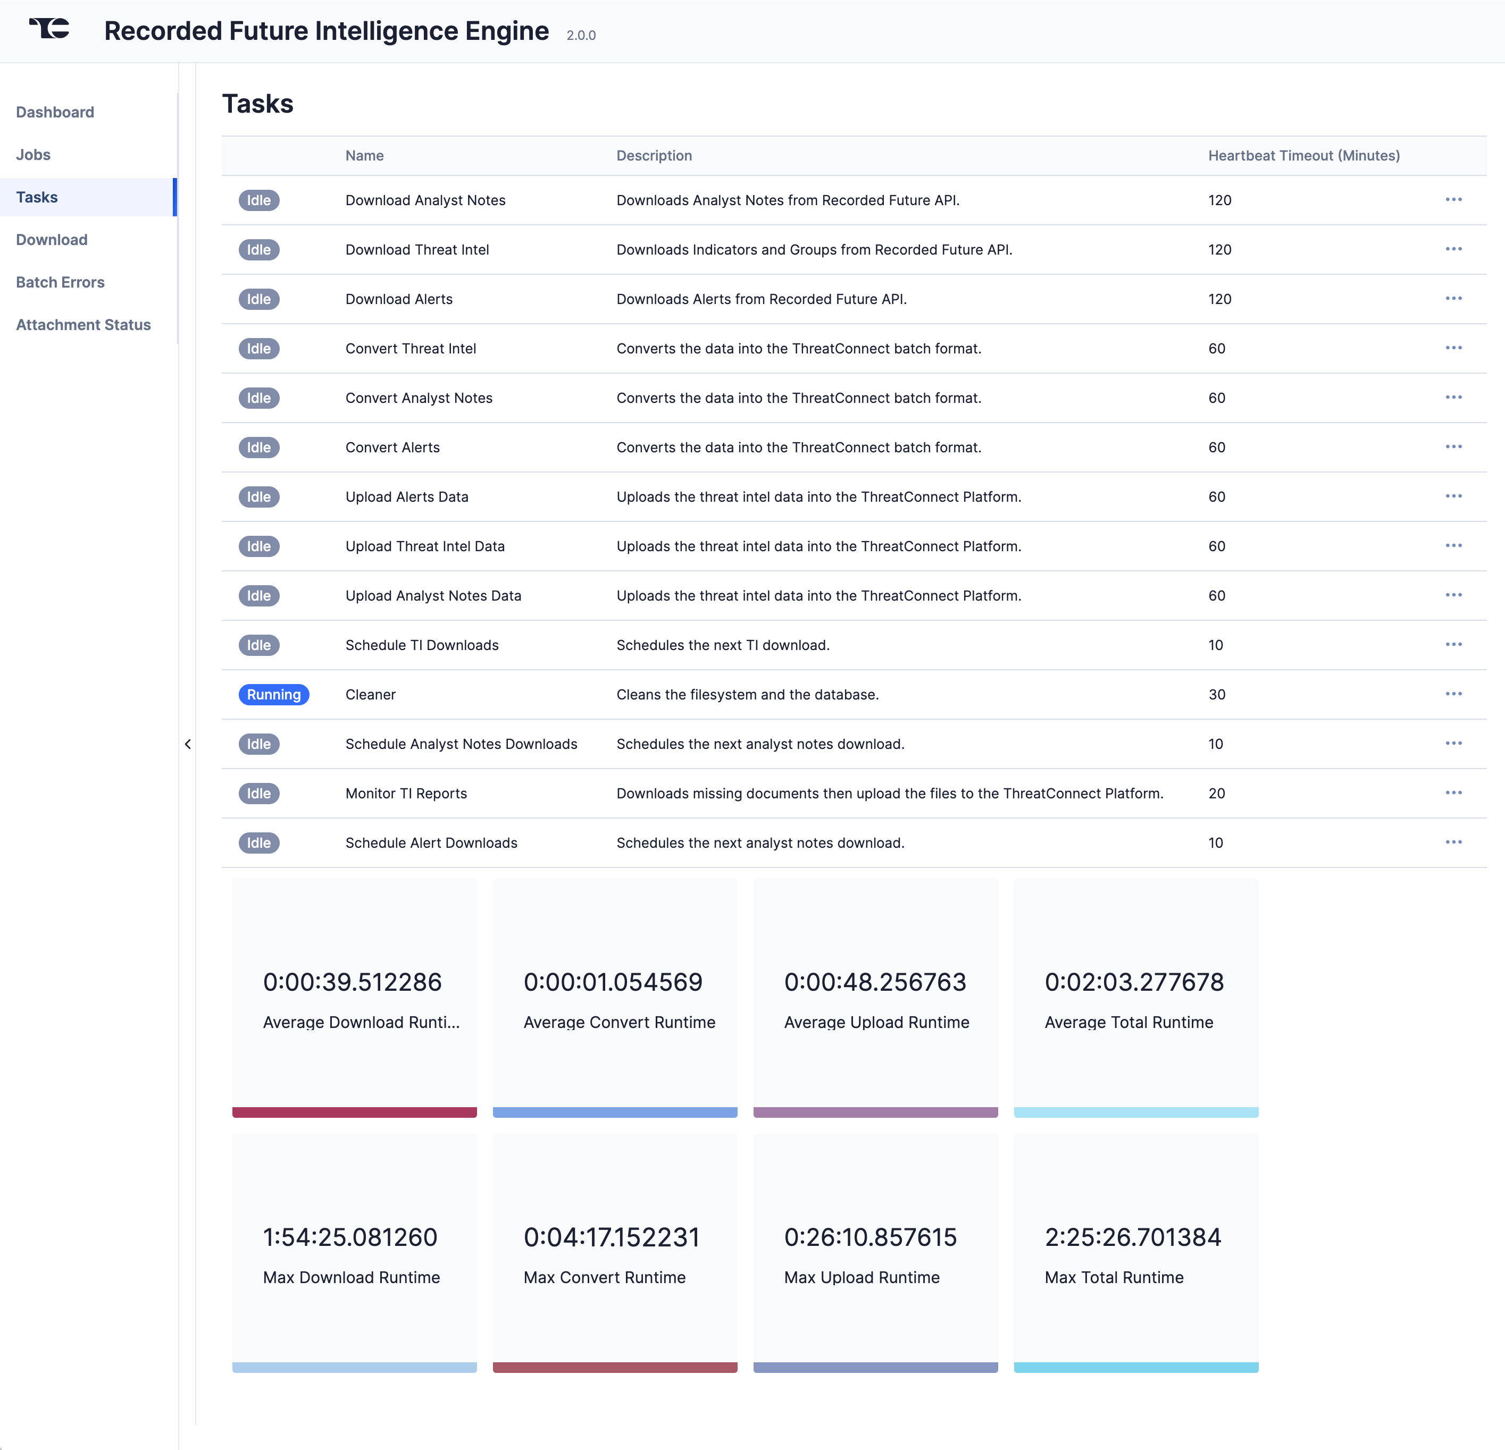Open actions menu for Upload Analyst Notes Data
This screenshot has width=1505, height=1450.
tap(1453, 596)
